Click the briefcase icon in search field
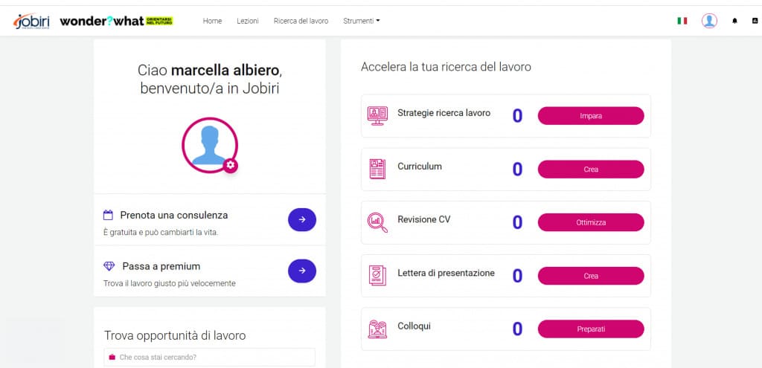762x368 pixels. coord(112,357)
